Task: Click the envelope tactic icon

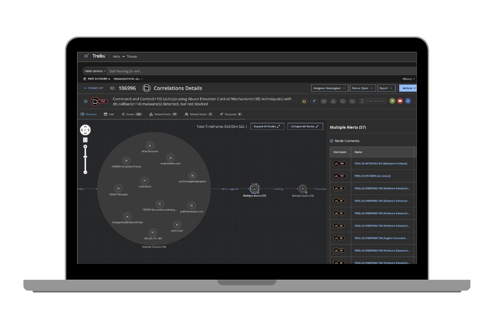Action: (x=324, y=101)
